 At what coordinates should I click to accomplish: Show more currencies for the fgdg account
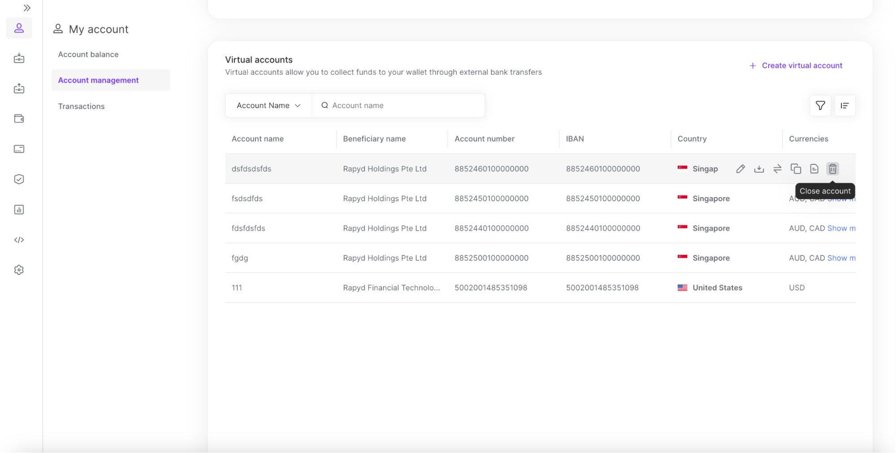coord(841,258)
